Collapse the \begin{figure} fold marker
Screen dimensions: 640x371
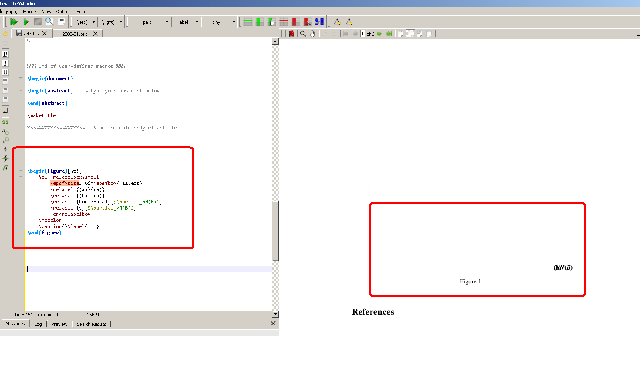(21, 171)
